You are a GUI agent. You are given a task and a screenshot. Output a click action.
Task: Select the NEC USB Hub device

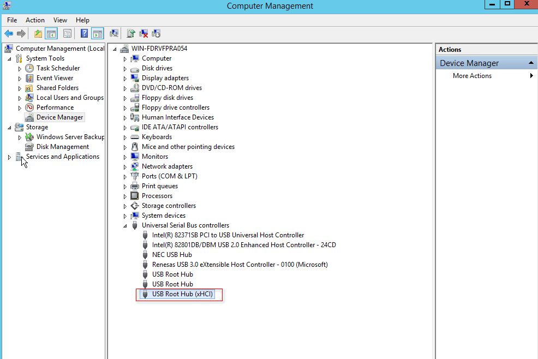[x=172, y=255]
